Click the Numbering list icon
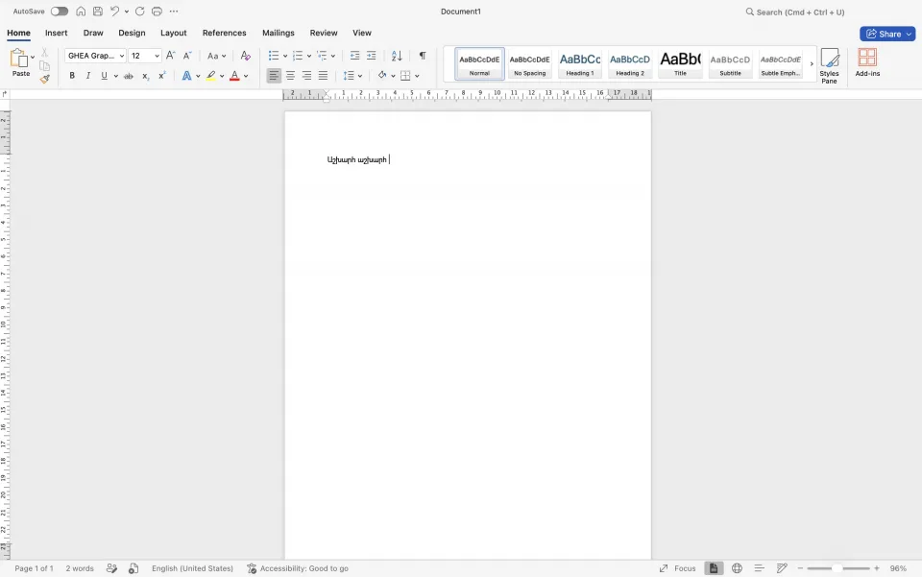The width and height of the screenshot is (922, 577). tap(298, 56)
